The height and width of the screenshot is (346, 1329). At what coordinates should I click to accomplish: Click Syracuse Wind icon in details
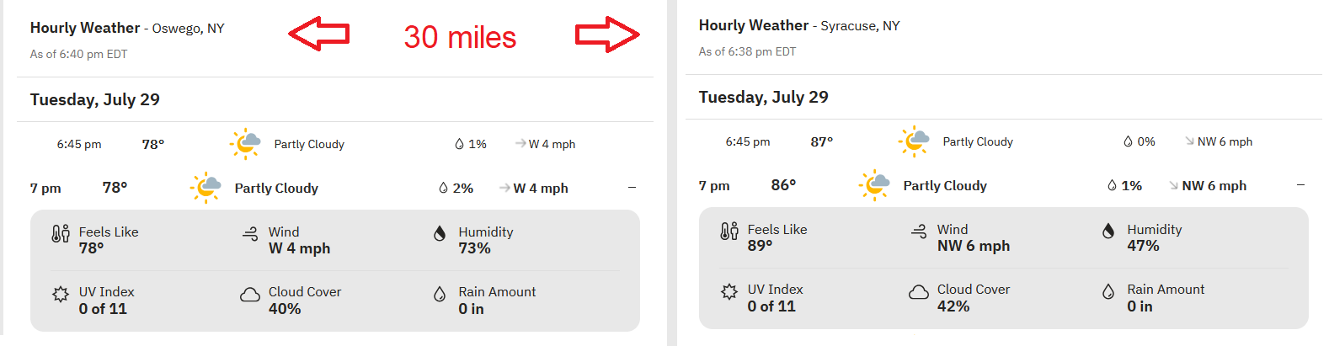(x=919, y=231)
